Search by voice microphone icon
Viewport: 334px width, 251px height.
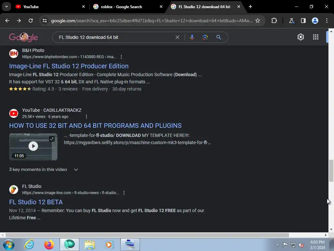[x=192, y=37]
